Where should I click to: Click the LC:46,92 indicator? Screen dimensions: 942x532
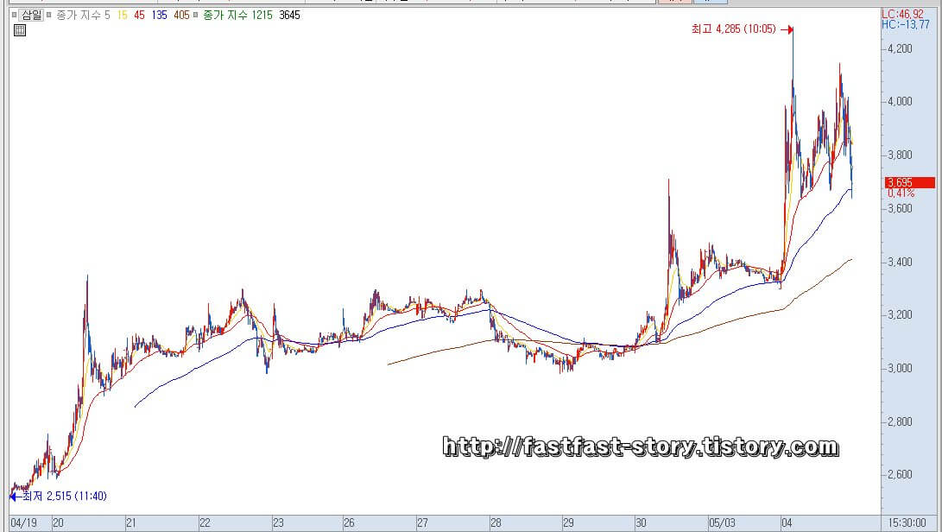click(x=902, y=15)
